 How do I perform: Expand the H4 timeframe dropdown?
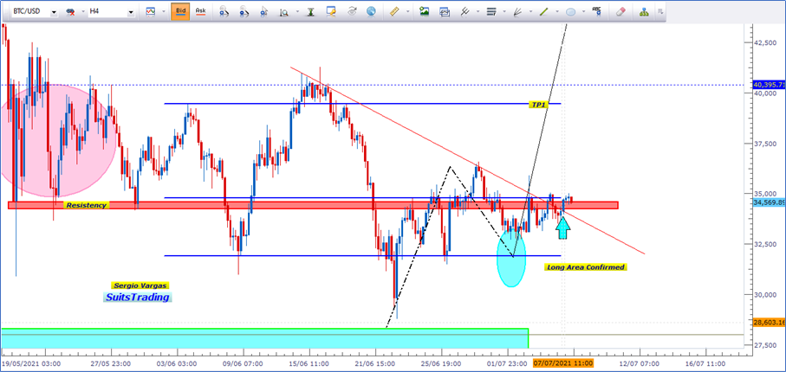(x=130, y=13)
